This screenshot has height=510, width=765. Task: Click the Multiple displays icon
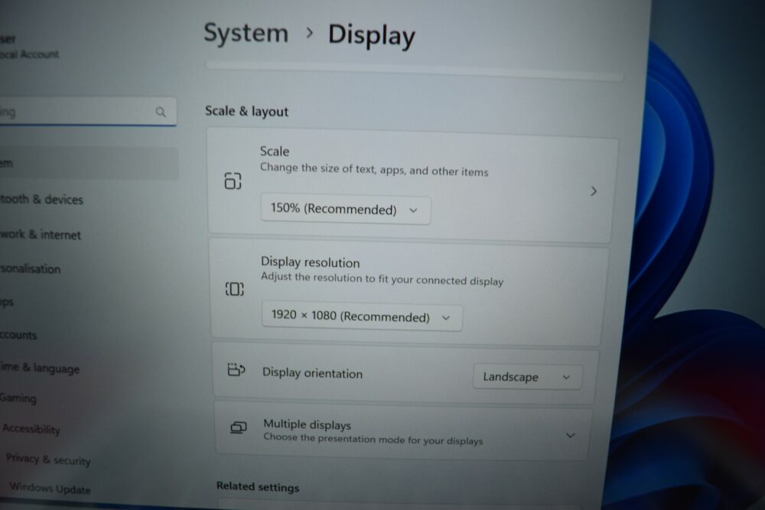click(x=239, y=428)
